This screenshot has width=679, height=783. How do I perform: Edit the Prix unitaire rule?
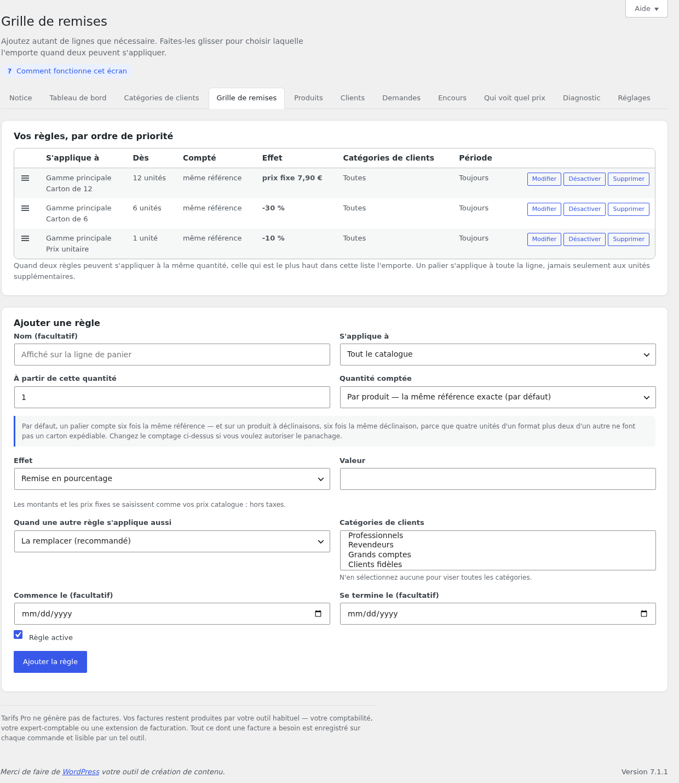544,239
